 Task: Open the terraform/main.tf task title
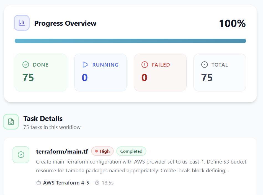pos(62,151)
